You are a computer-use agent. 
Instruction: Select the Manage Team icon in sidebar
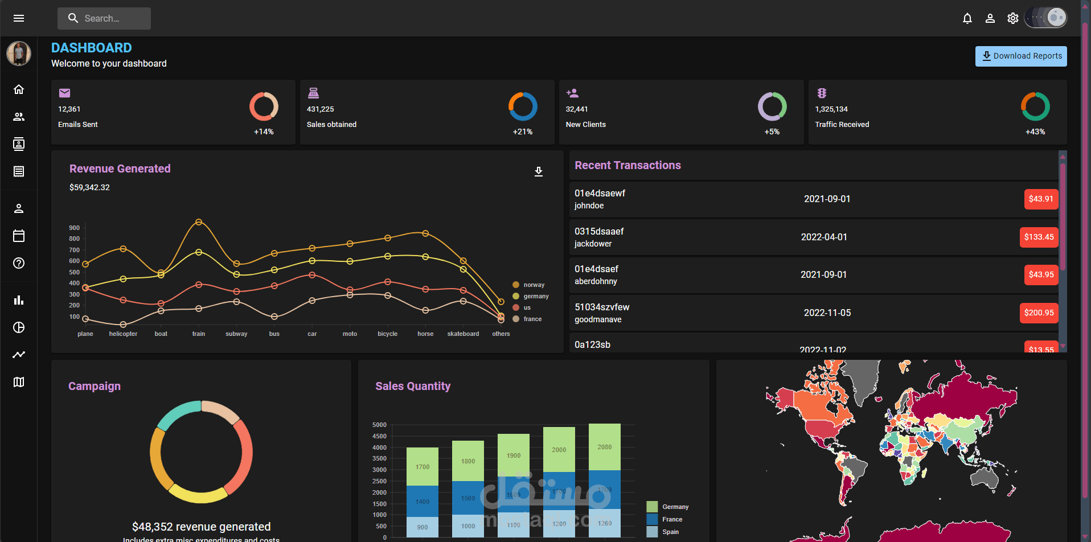pos(19,117)
